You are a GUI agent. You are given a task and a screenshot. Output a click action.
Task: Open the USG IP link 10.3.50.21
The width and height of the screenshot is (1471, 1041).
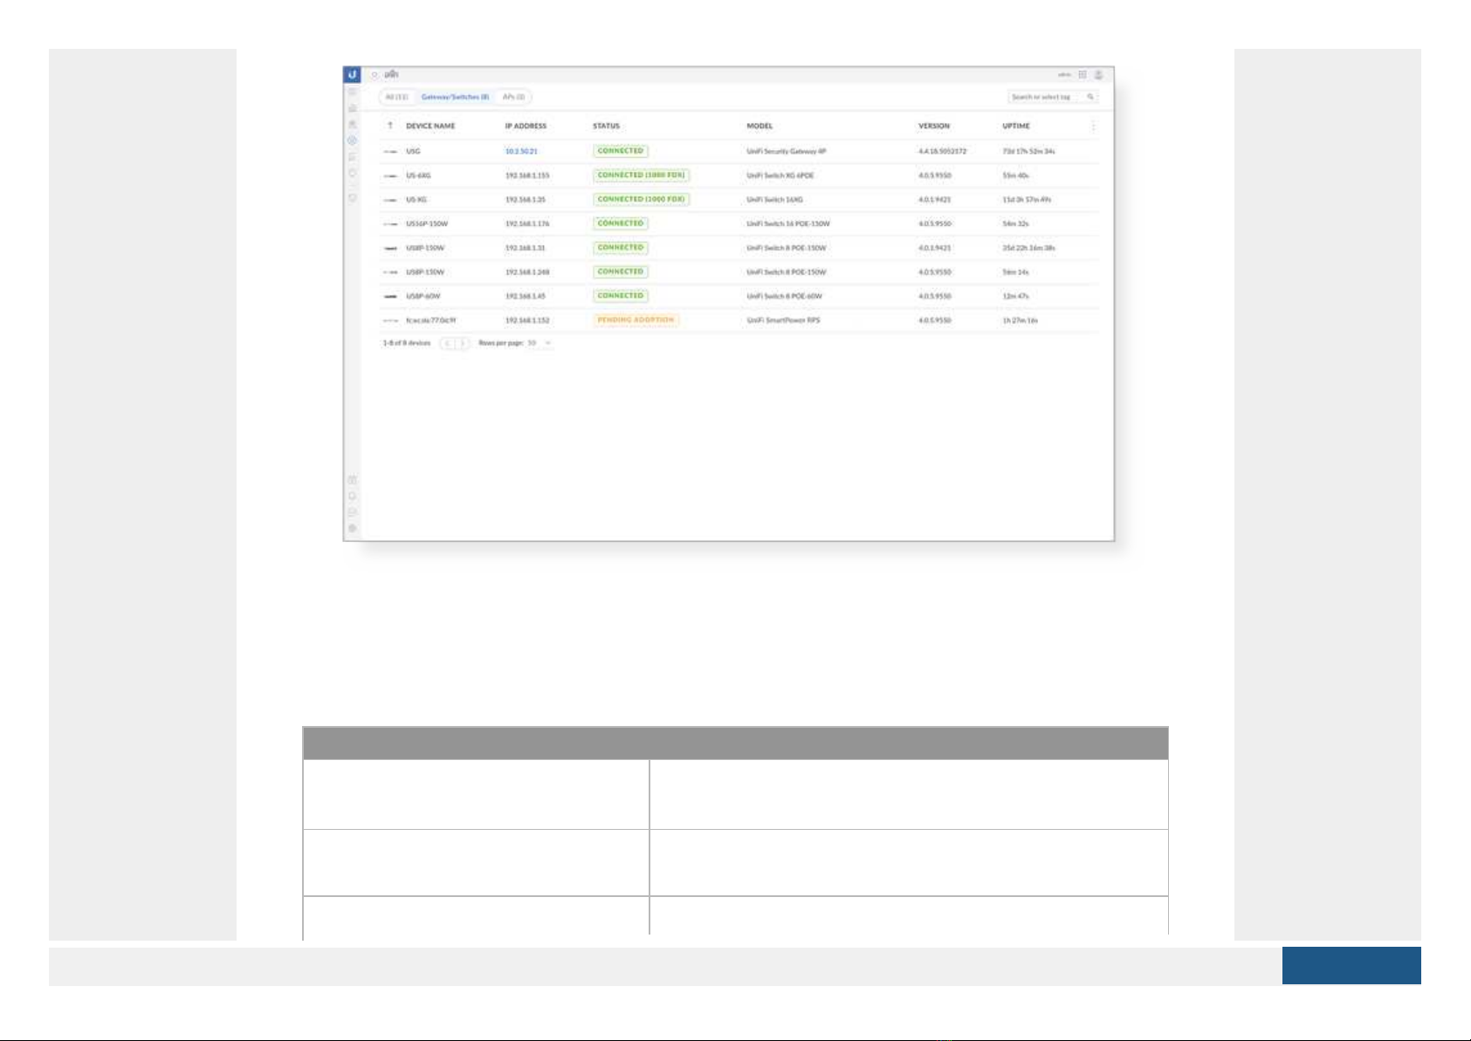pyautogui.click(x=521, y=152)
